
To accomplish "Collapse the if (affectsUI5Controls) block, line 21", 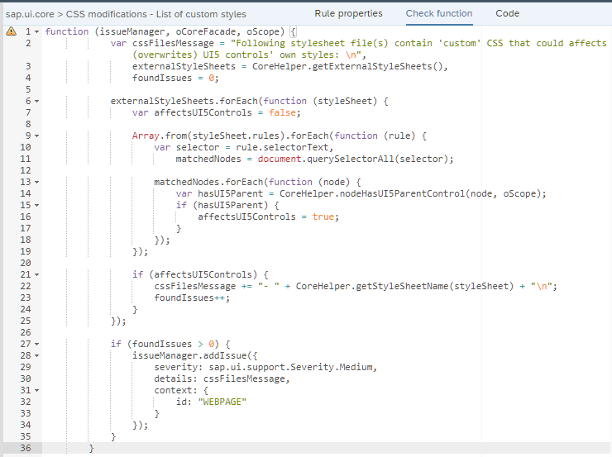I will 37,274.
